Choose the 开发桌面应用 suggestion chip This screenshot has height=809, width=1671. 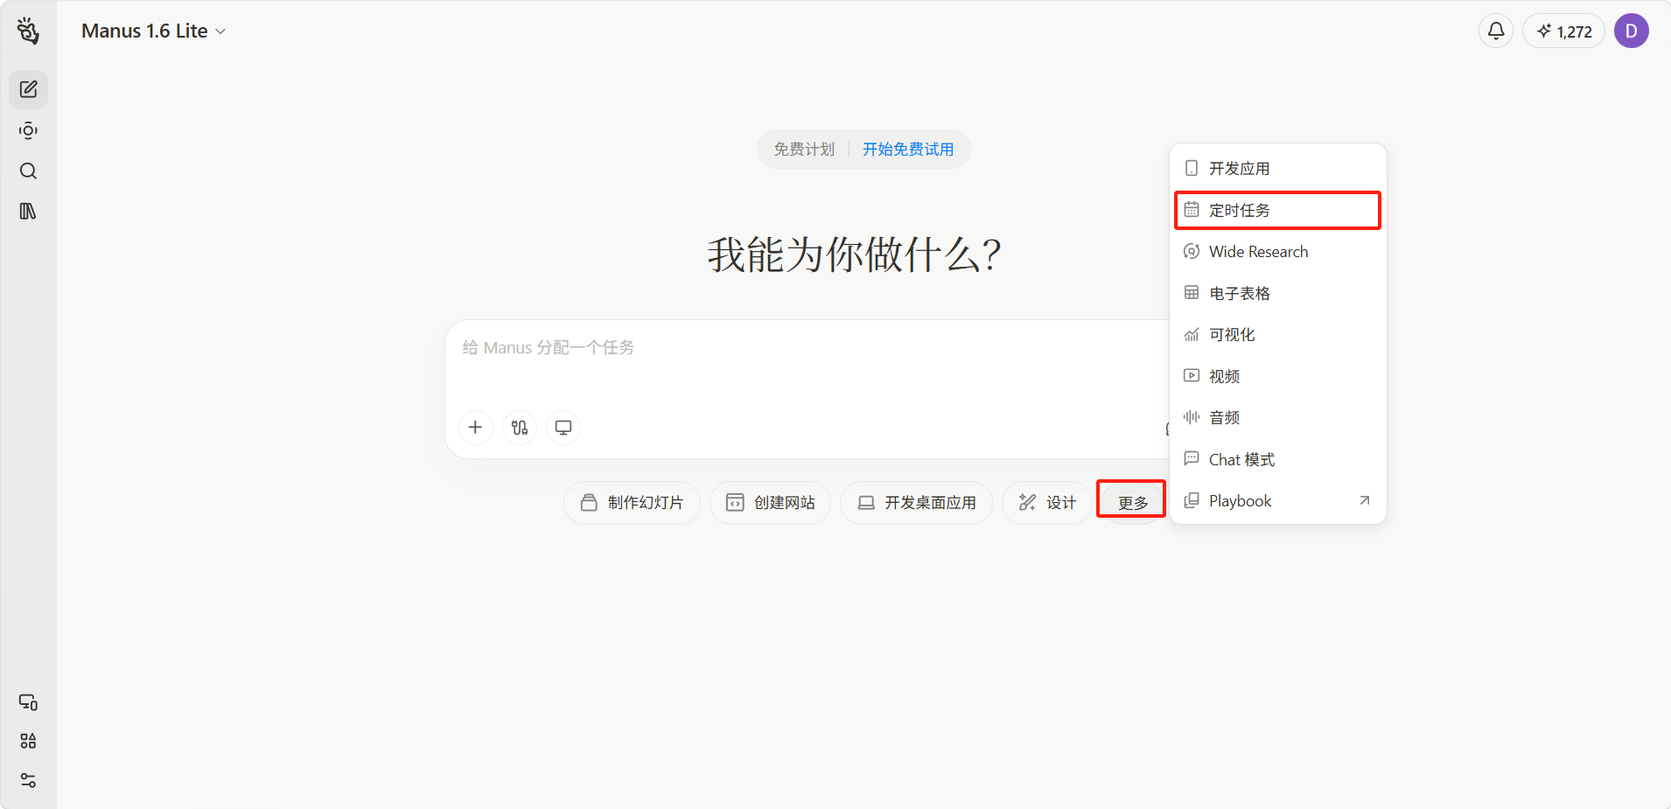click(916, 503)
